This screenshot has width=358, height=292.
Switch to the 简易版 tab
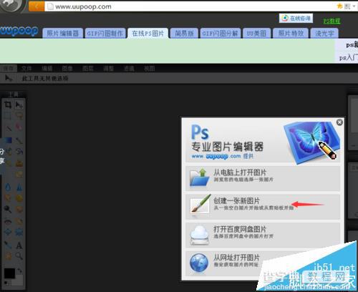click(184, 33)
